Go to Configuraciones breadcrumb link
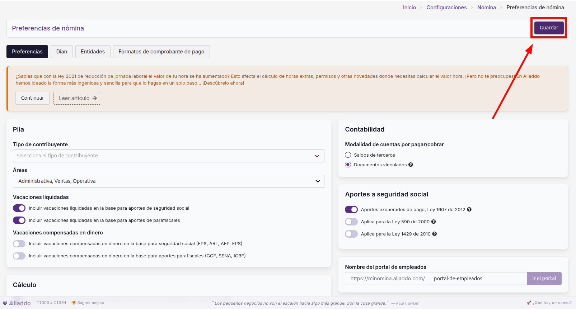 447,8
